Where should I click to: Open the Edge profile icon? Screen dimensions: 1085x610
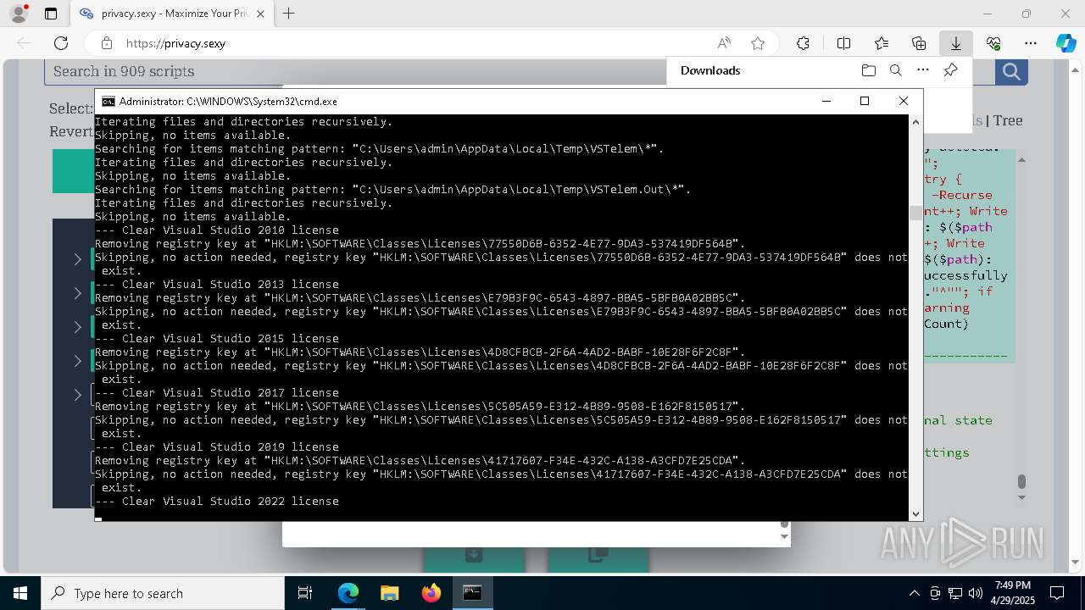tap(19, 14)
